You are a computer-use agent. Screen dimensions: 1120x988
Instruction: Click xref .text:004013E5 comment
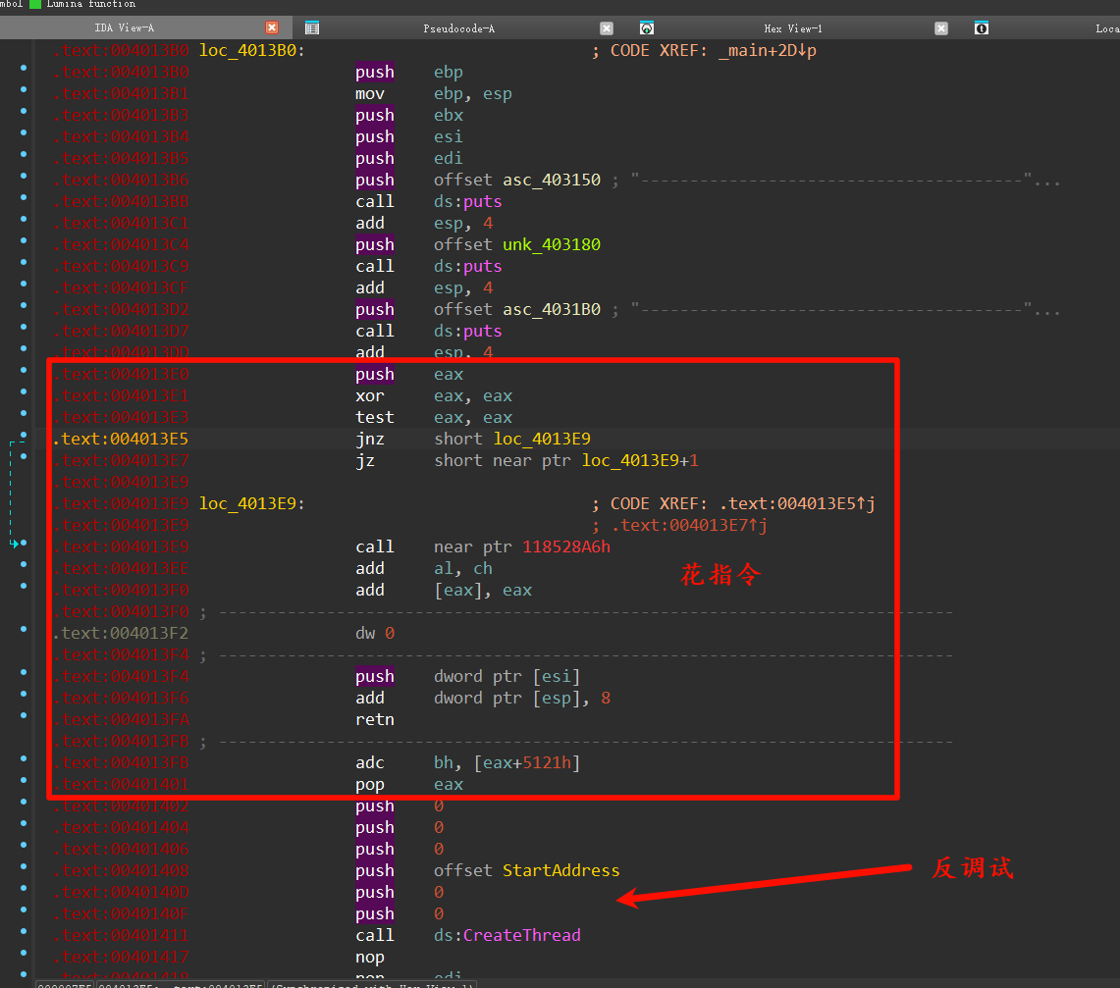(797, 504)
